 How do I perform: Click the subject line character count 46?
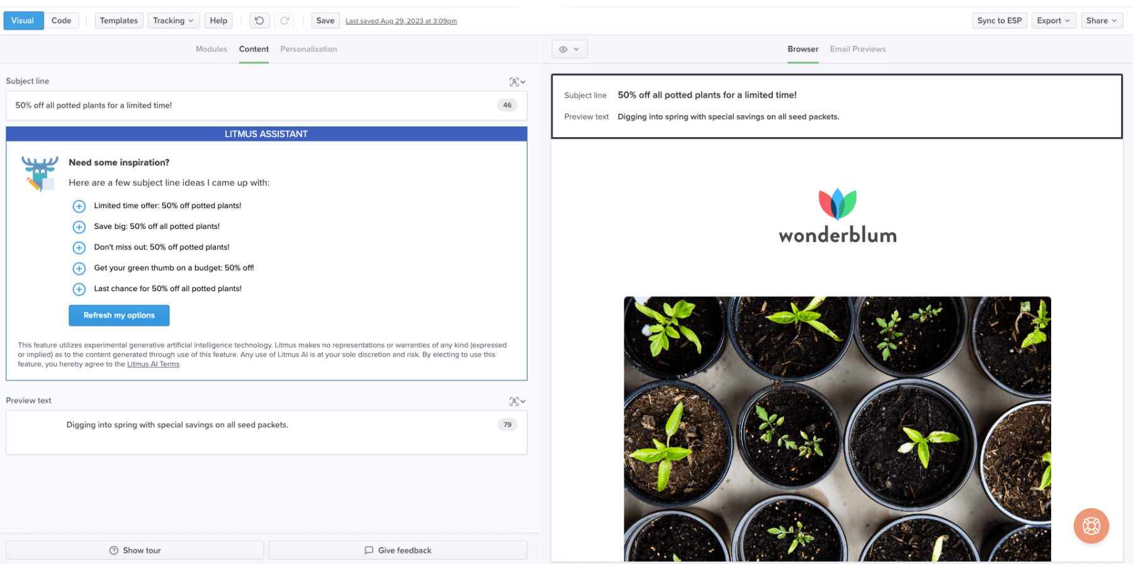coord(507,106)
